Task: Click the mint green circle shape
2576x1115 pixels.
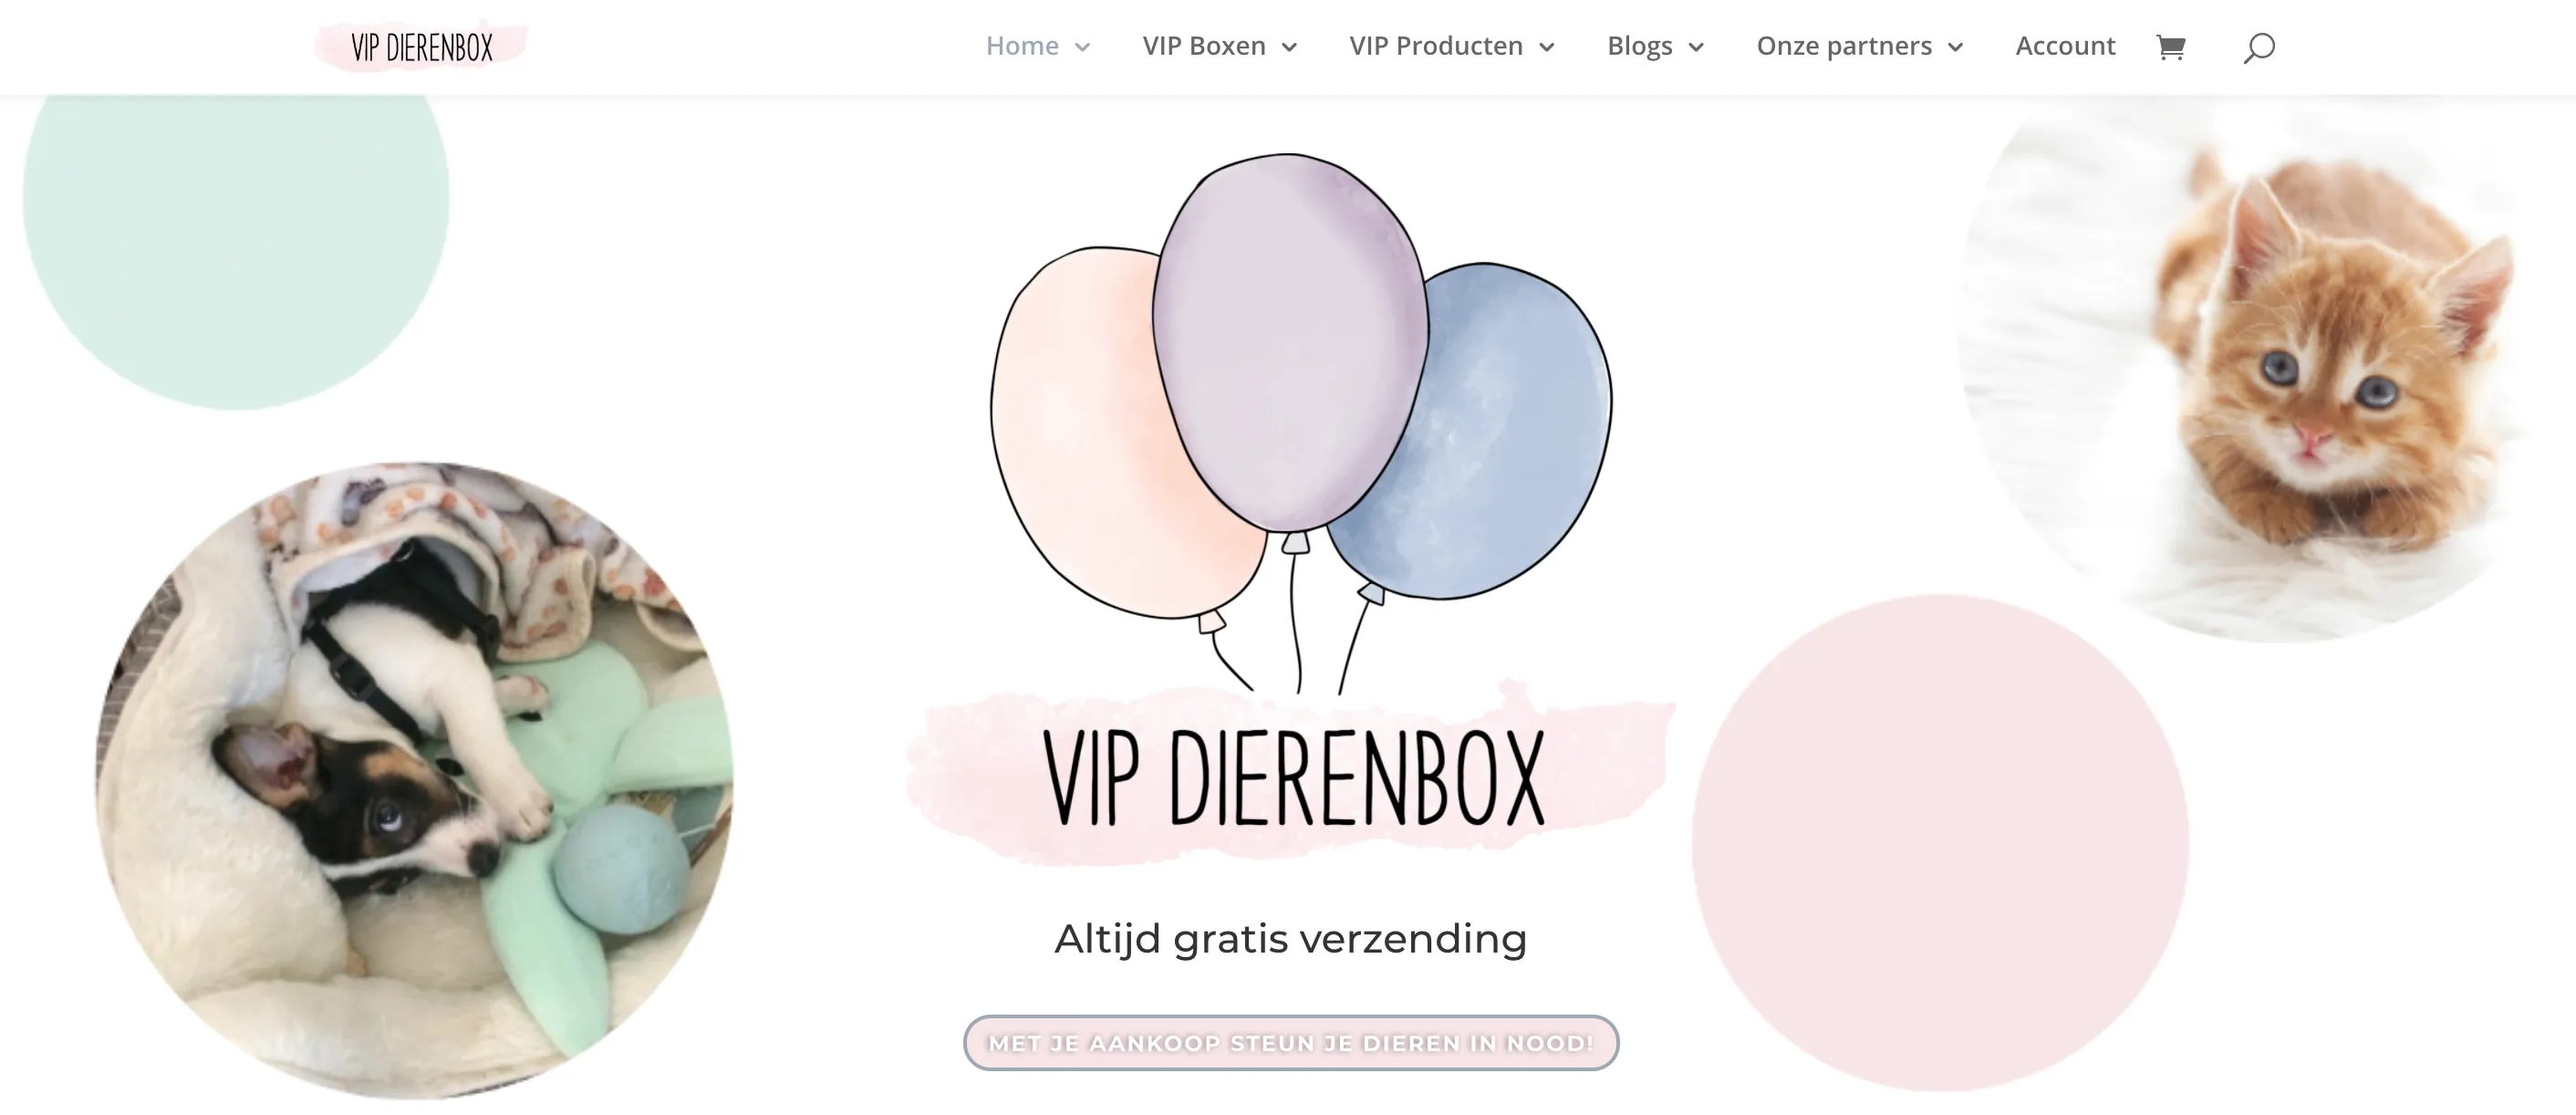Action: click(x=236, y=250)
